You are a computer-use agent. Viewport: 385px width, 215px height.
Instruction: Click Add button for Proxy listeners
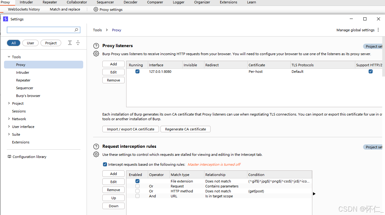[113, 64]
